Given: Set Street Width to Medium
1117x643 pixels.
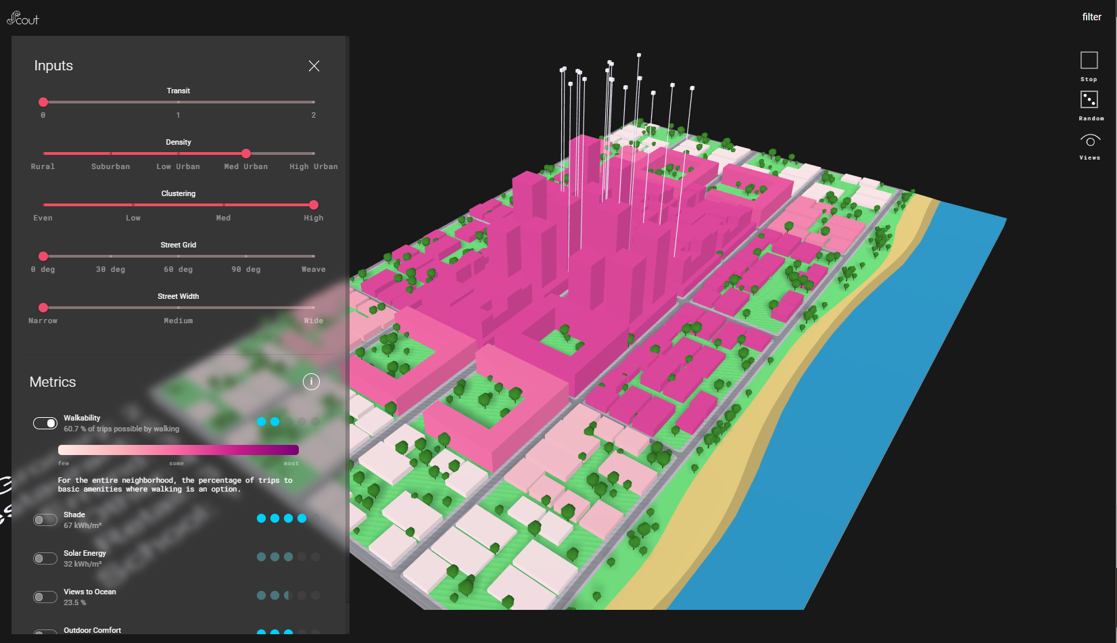Looking at the screenshot, I should click(x=179, y=308).
